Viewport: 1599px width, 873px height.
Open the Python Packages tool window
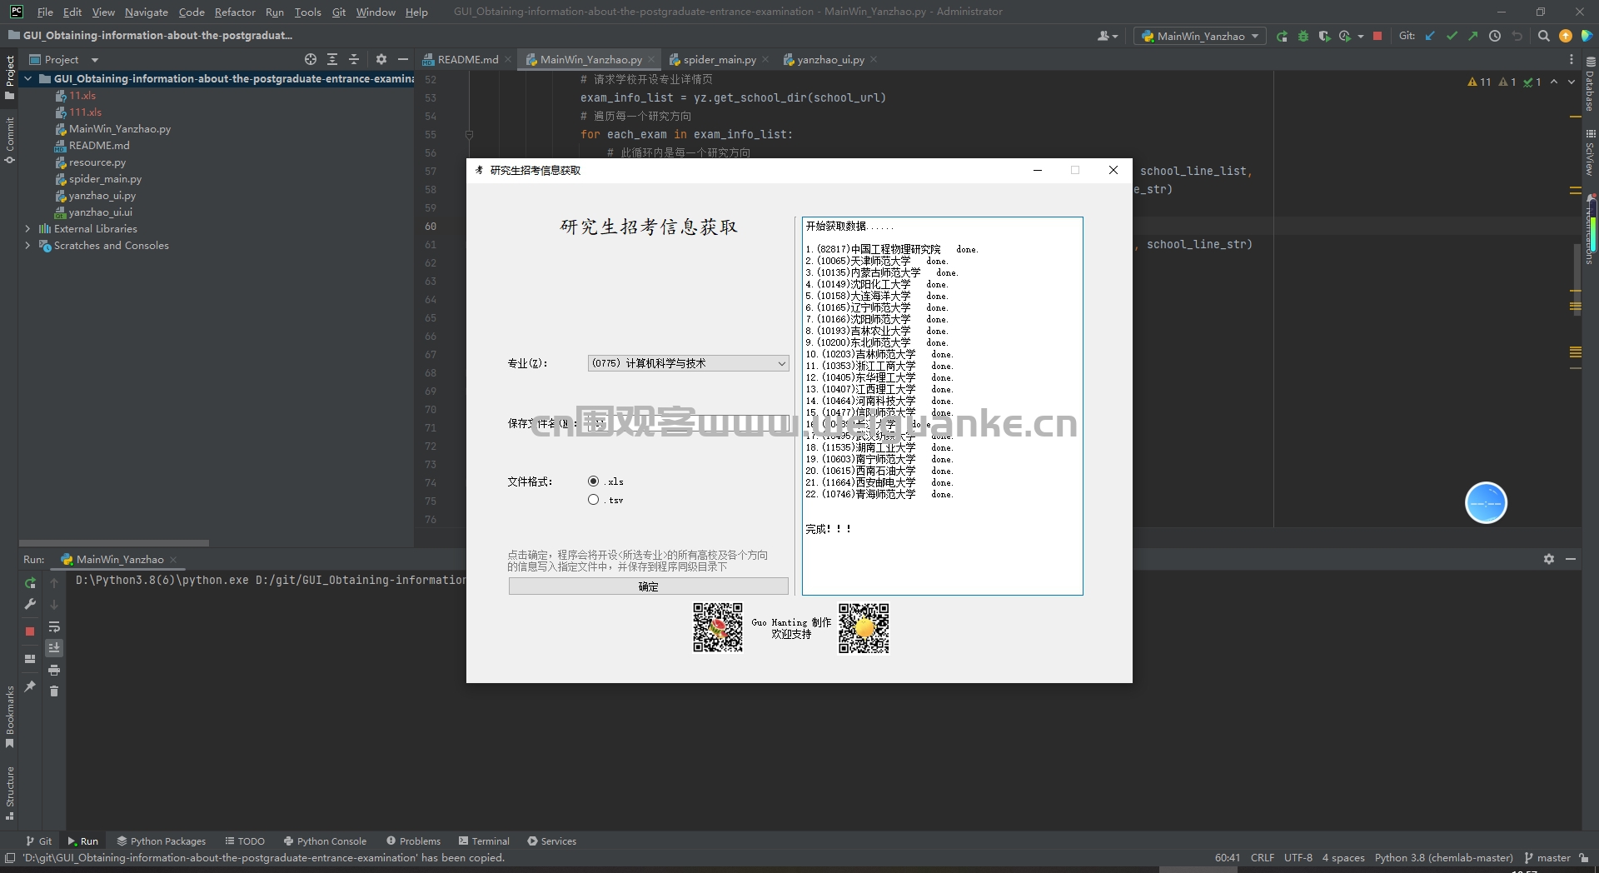162,841
